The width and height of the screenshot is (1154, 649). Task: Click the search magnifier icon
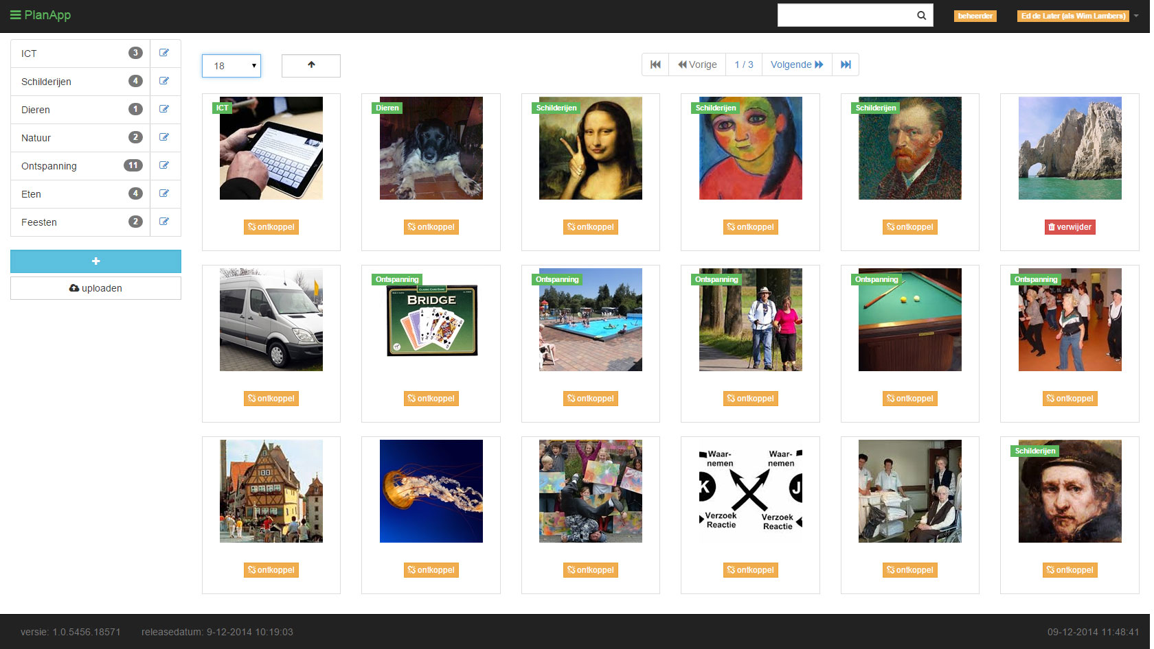(x=921, y=16)
